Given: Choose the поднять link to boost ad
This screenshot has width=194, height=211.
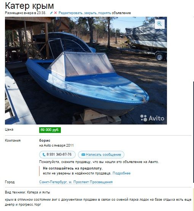Looking at the screenshot, I should pyautogui.click(x=105, y=13).
